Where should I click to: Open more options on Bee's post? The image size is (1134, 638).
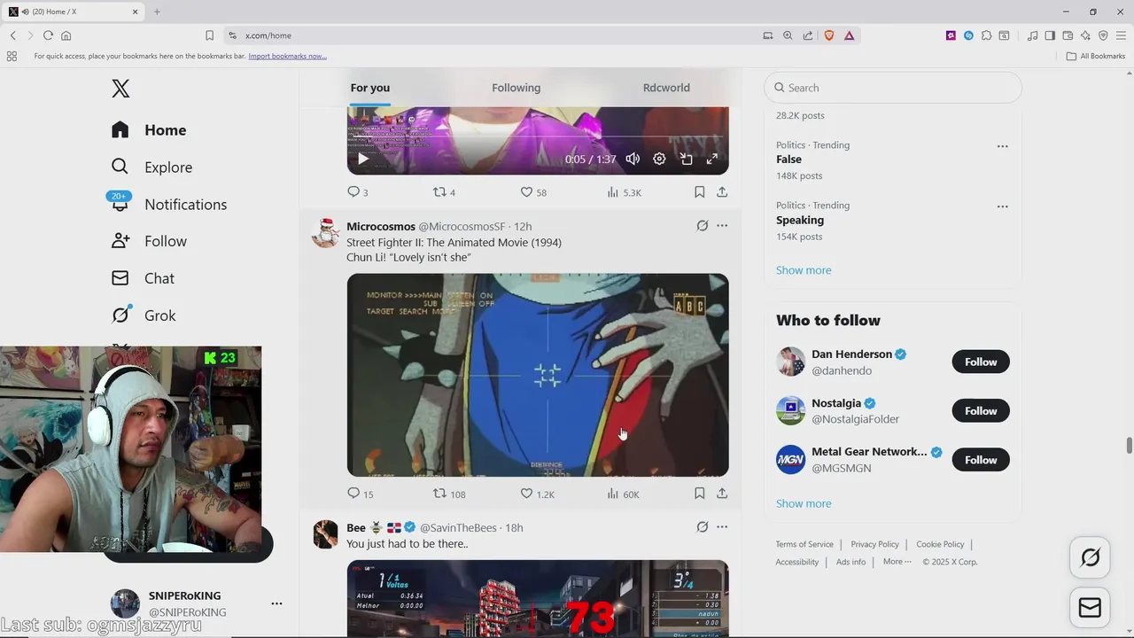point(722,527)
